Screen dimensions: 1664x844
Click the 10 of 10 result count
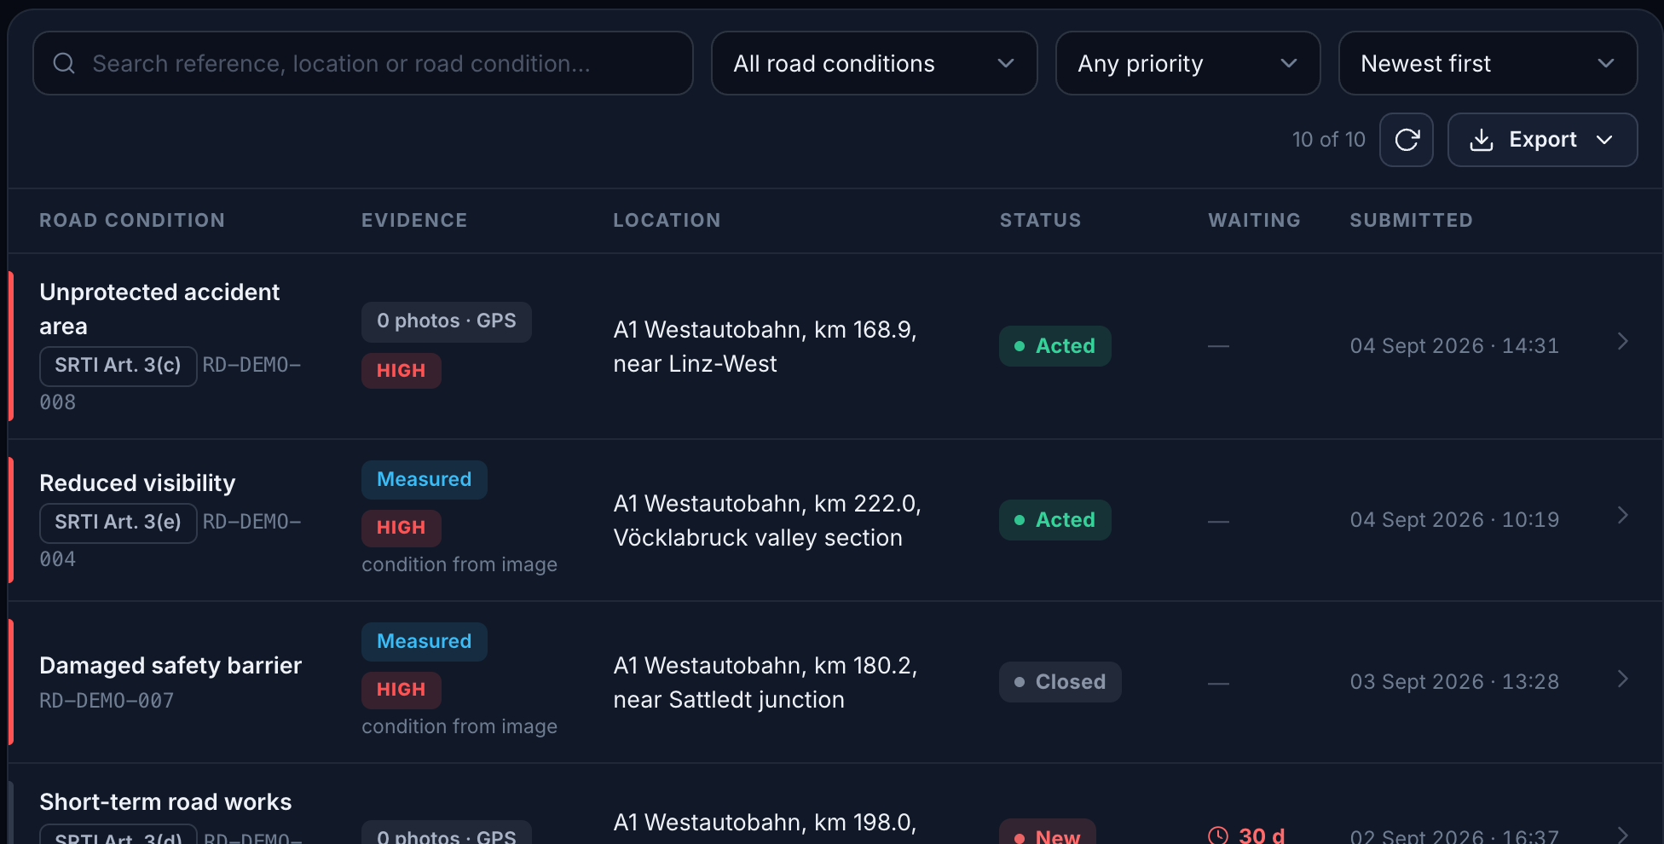tap(1328, 140)
